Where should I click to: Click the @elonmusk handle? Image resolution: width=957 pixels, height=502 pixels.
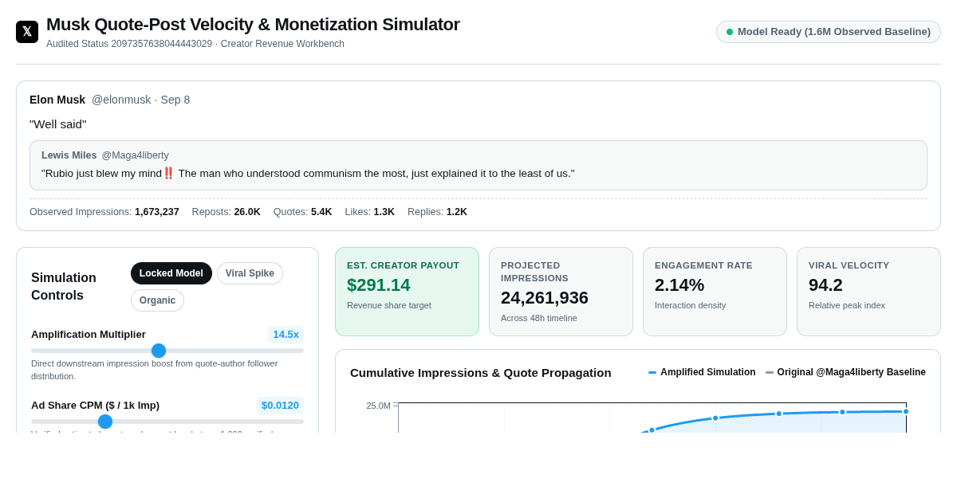[121, 100]
